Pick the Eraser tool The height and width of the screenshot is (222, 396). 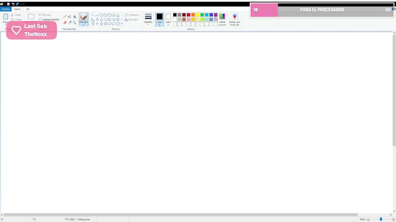click(65, 23)
